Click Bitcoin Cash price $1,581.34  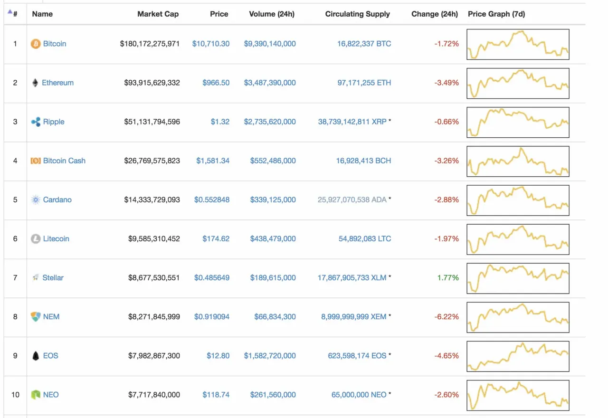click(x=213, y=161)
